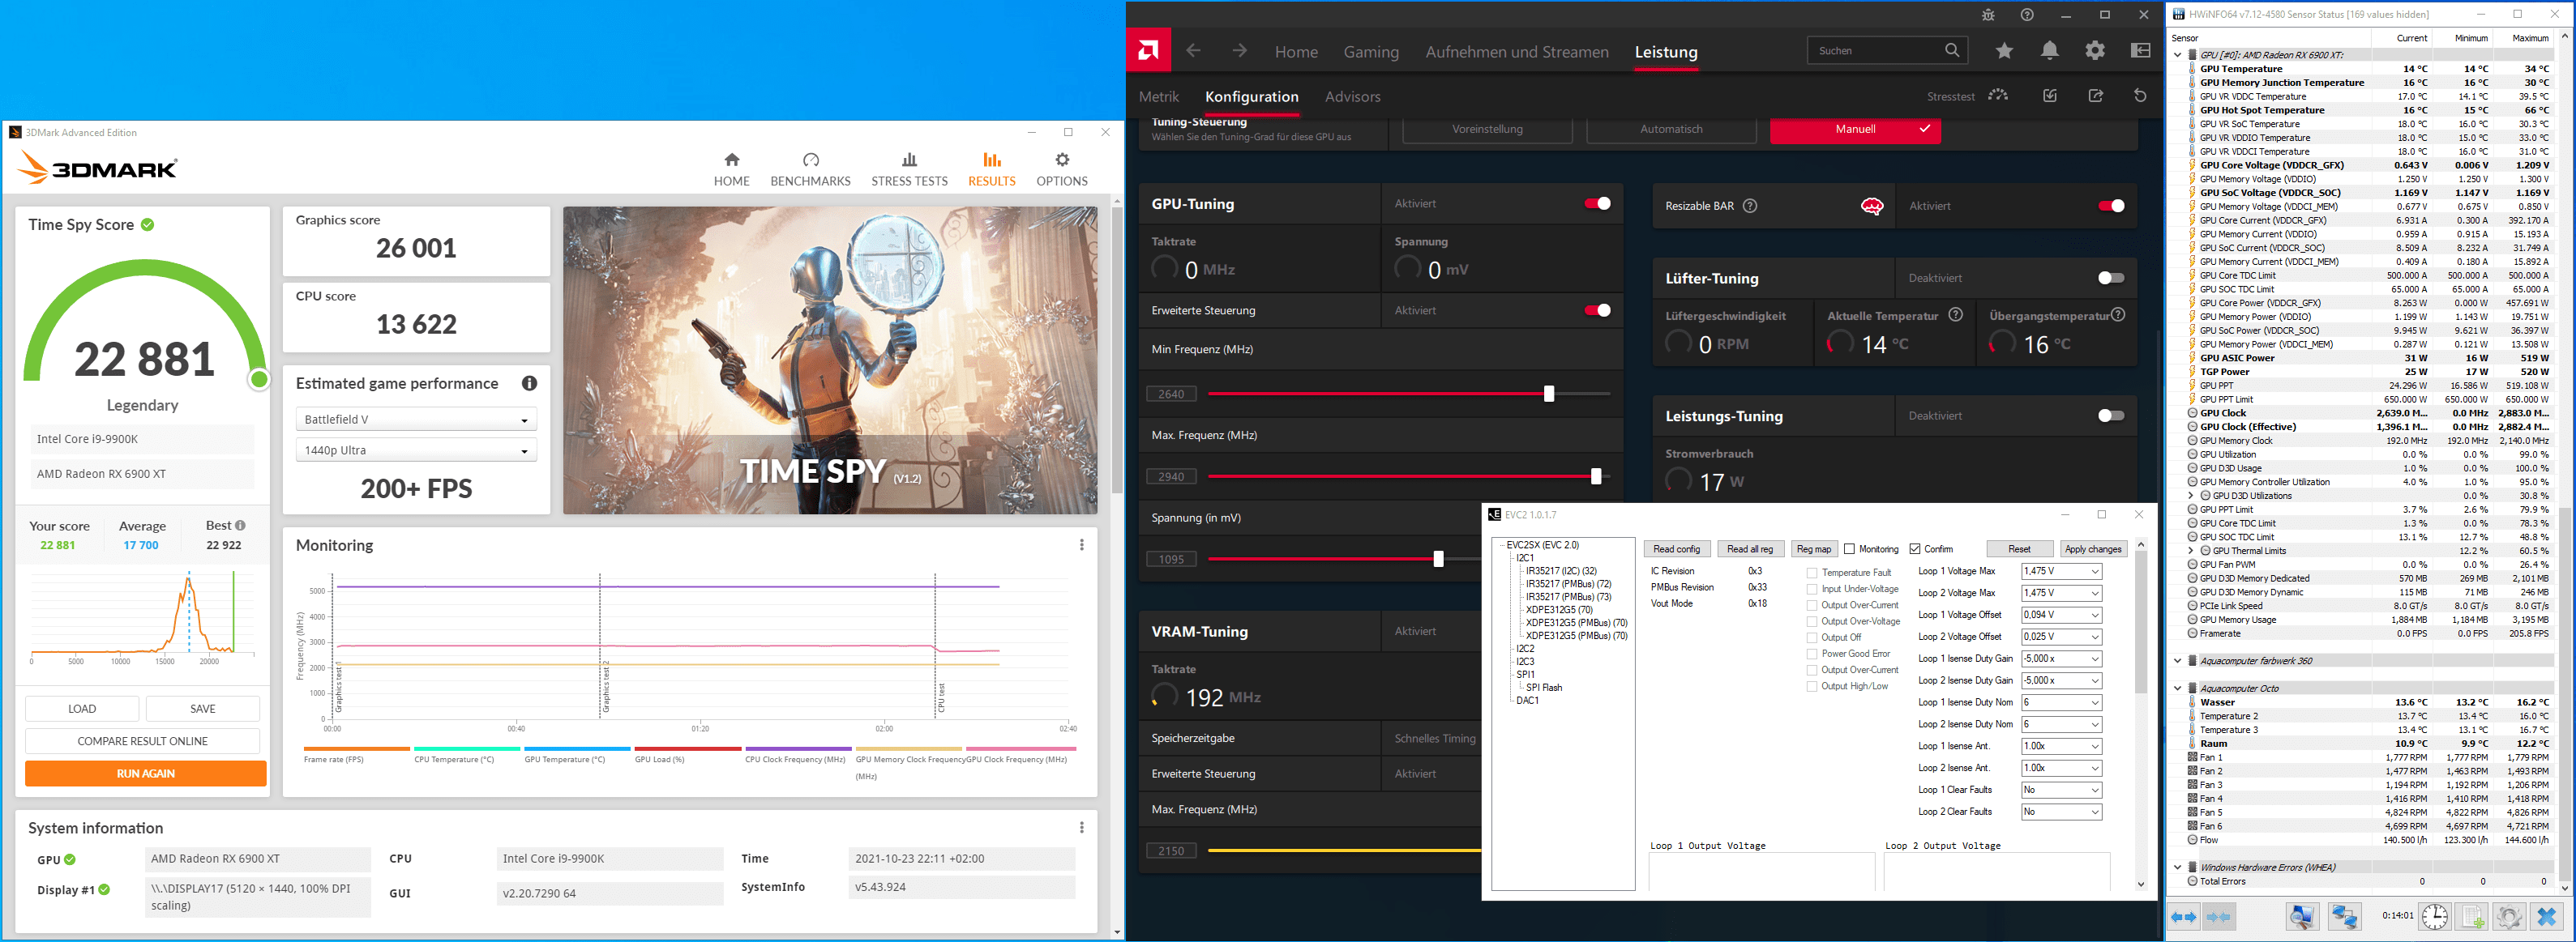
Task: Open the 3DMark HOME icon
Action: tap(732, 160)
